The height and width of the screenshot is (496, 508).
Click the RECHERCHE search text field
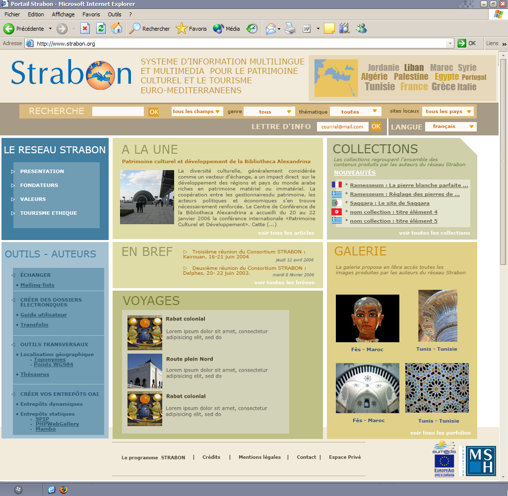pyautogui.click(x=118, y=112)
